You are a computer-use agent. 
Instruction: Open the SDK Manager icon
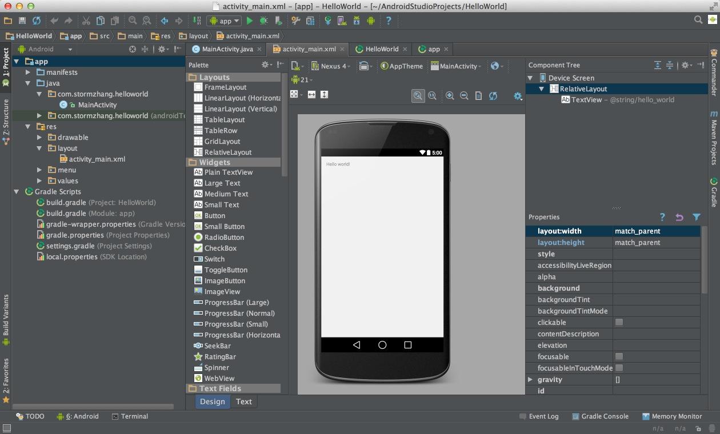pos(356,21)
